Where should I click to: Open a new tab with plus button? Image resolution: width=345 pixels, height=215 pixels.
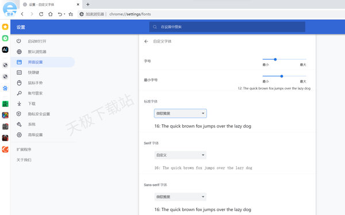point(88,5)
